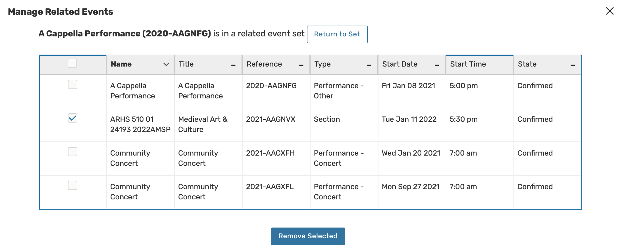Click the Start Date column header label
620x252 pixels.
[400, 64]
